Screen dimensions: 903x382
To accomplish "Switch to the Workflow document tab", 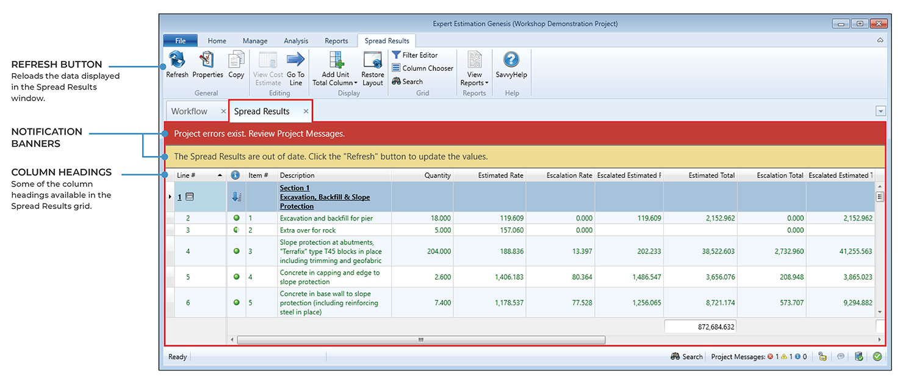I will point(189,111).
